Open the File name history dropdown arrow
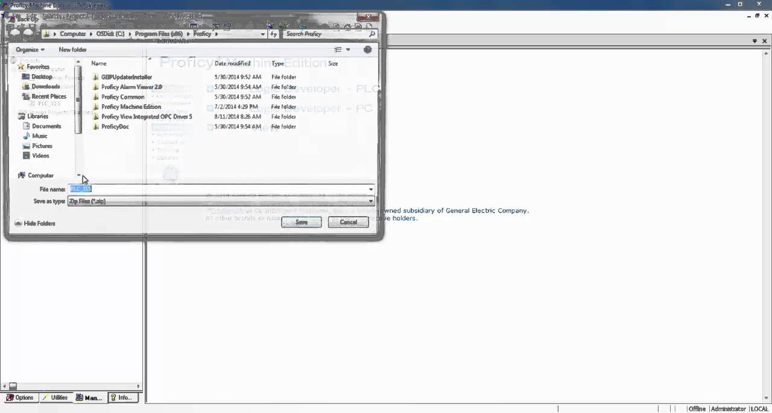The height and width of the screenshot is (413, 772). coord(371,189)
